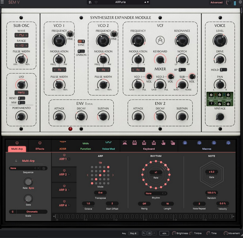Screen dimensions: 243x238
Task: Open the hamburger main menu
Action: pyautogui.click(x=3, y=2)
